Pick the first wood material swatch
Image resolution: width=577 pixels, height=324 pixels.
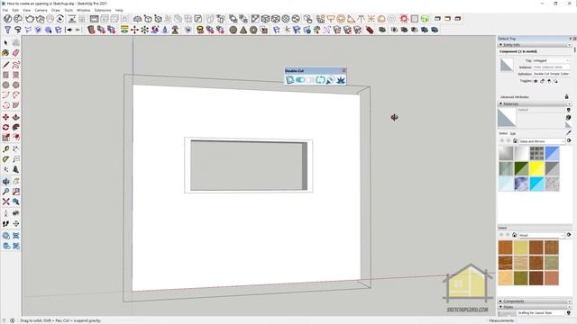506,247
